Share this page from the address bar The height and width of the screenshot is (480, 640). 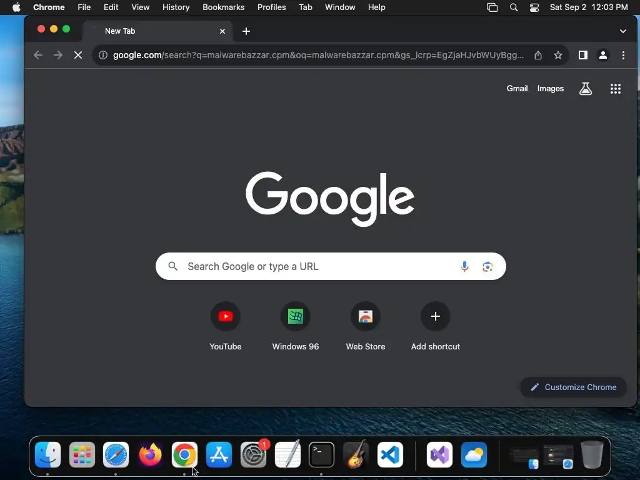(538, 55)
